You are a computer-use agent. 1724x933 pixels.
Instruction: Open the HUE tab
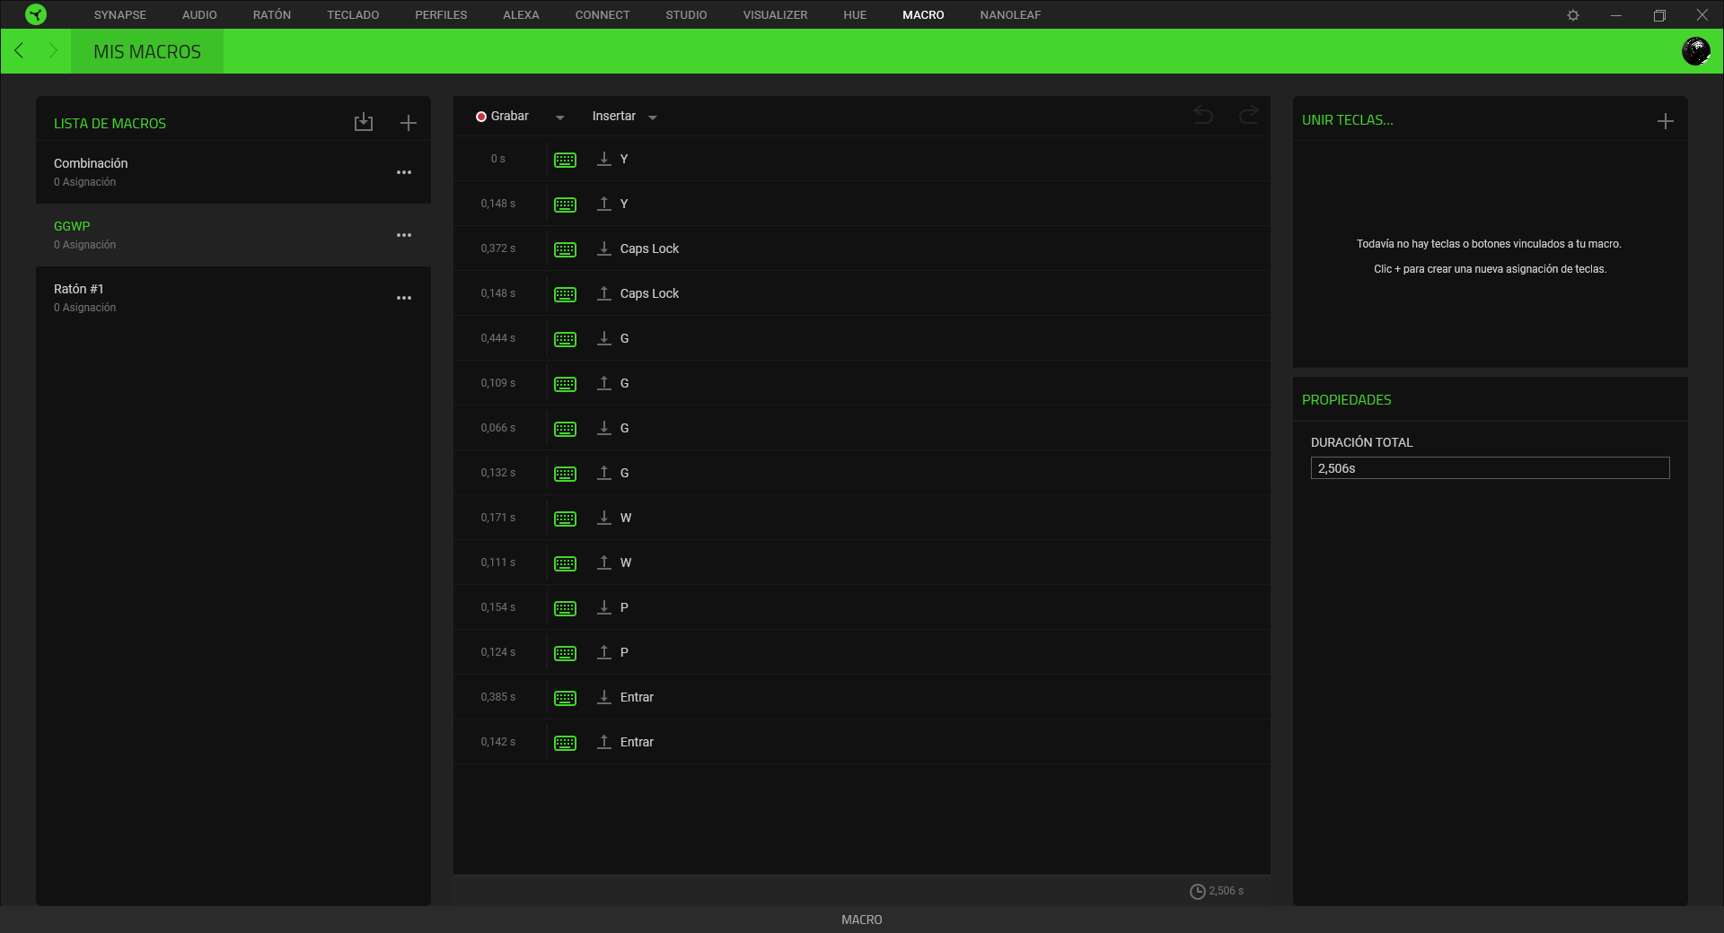(855, 15)
